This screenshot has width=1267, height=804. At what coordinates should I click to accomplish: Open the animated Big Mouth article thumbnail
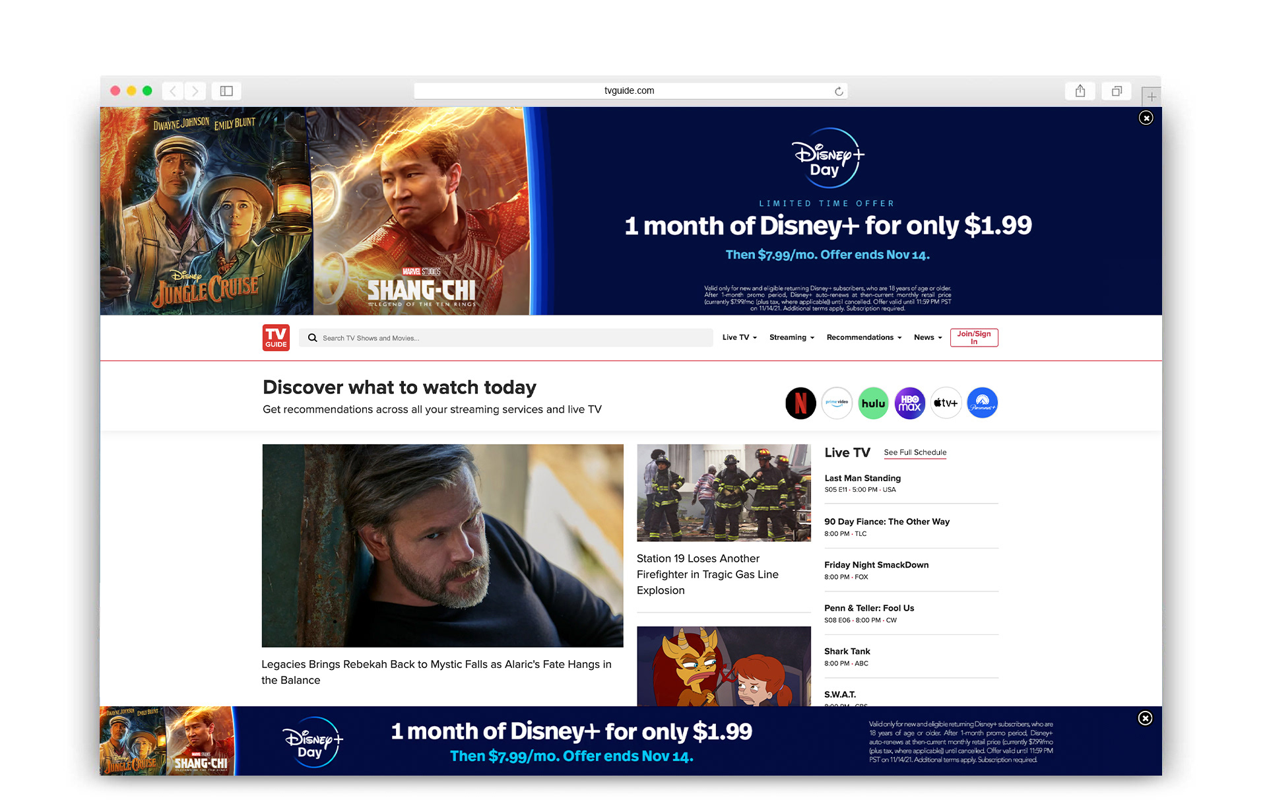click(x=723, y=666)
